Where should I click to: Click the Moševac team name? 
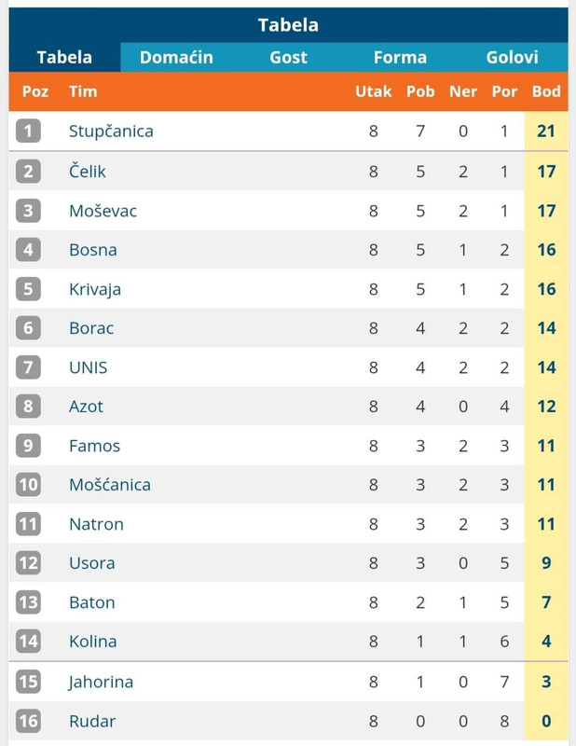pyautogui.click(x=103, y=211)
